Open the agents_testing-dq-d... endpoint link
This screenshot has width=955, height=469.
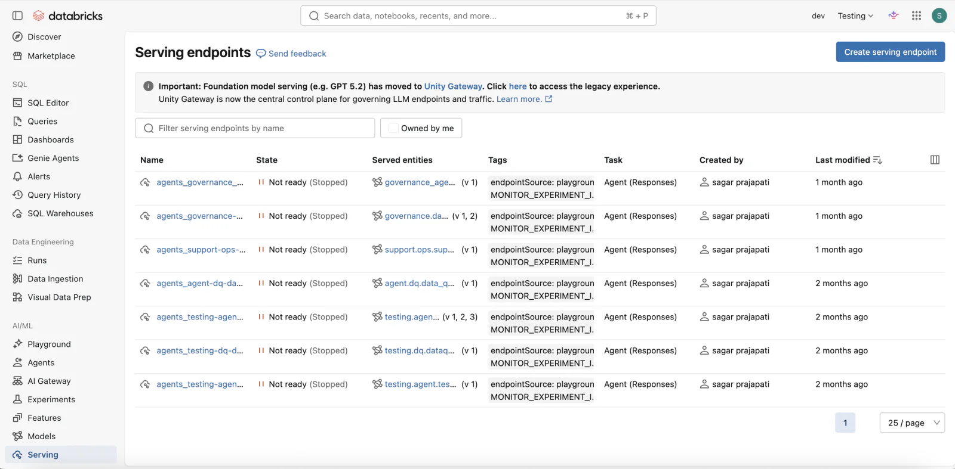[x=200, y=350]
